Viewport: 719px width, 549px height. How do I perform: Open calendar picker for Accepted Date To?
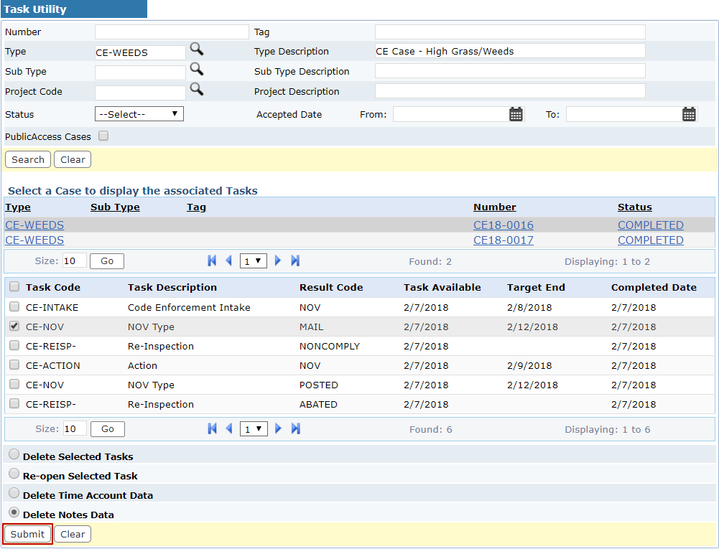(x=689, y=114)
